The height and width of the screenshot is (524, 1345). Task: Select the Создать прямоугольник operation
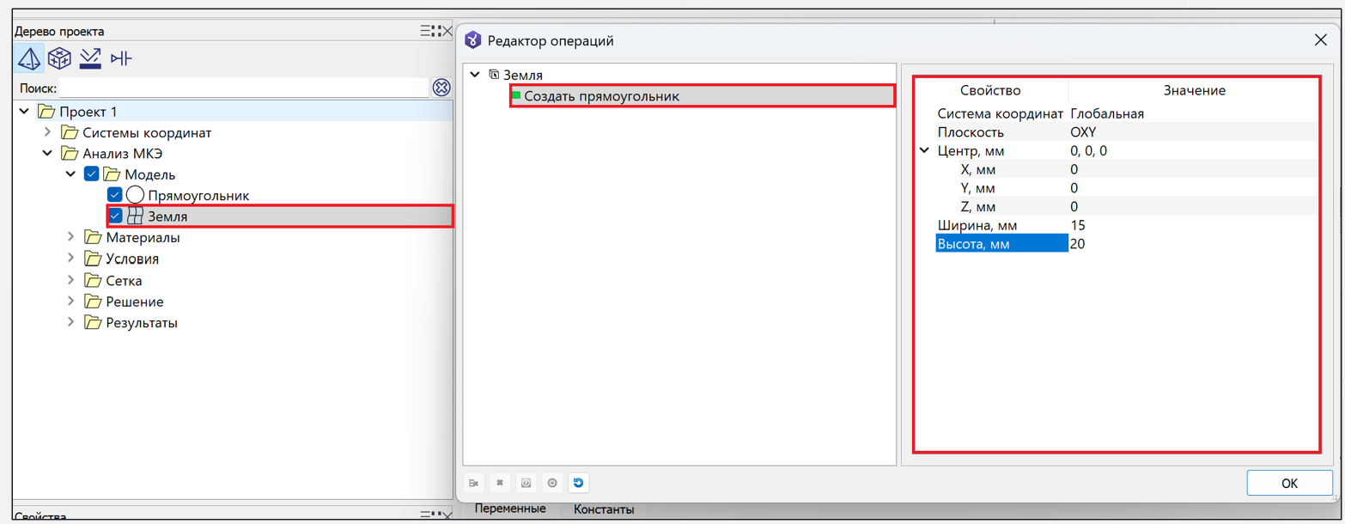[x=601, y=96]
